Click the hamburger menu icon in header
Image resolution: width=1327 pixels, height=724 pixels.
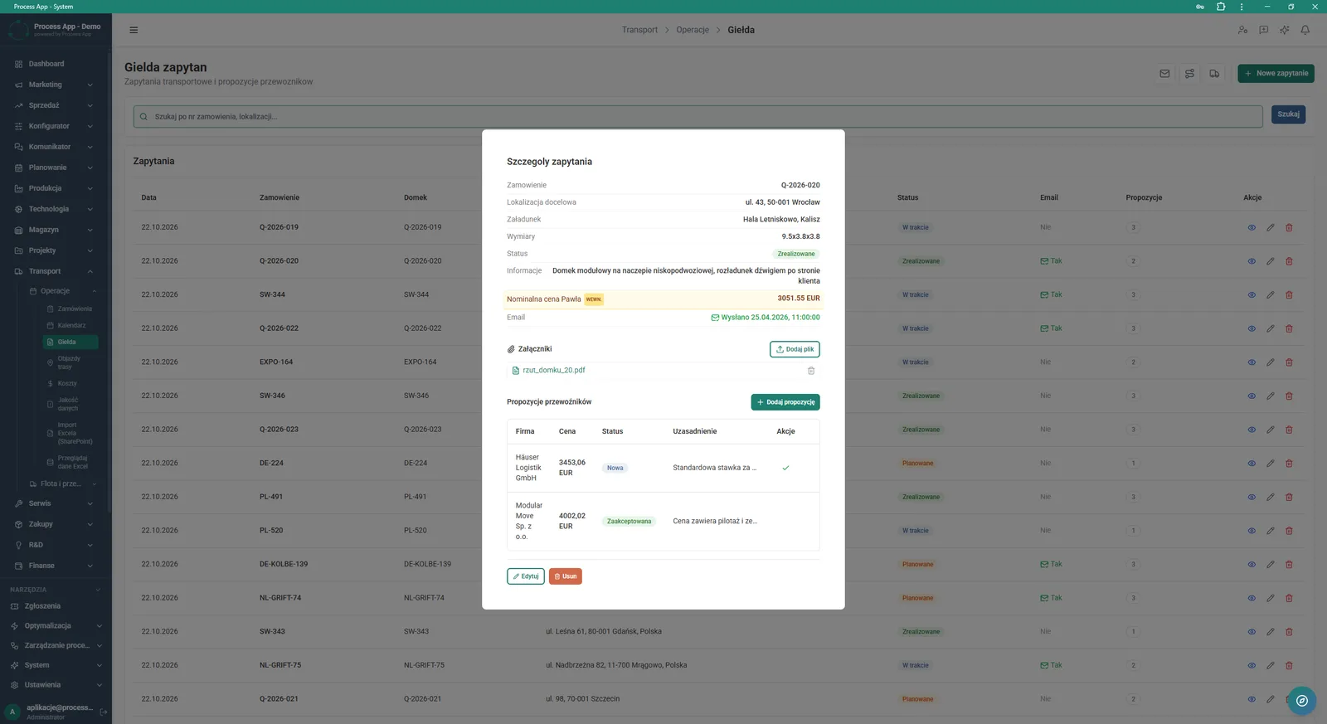pos(134,30)
